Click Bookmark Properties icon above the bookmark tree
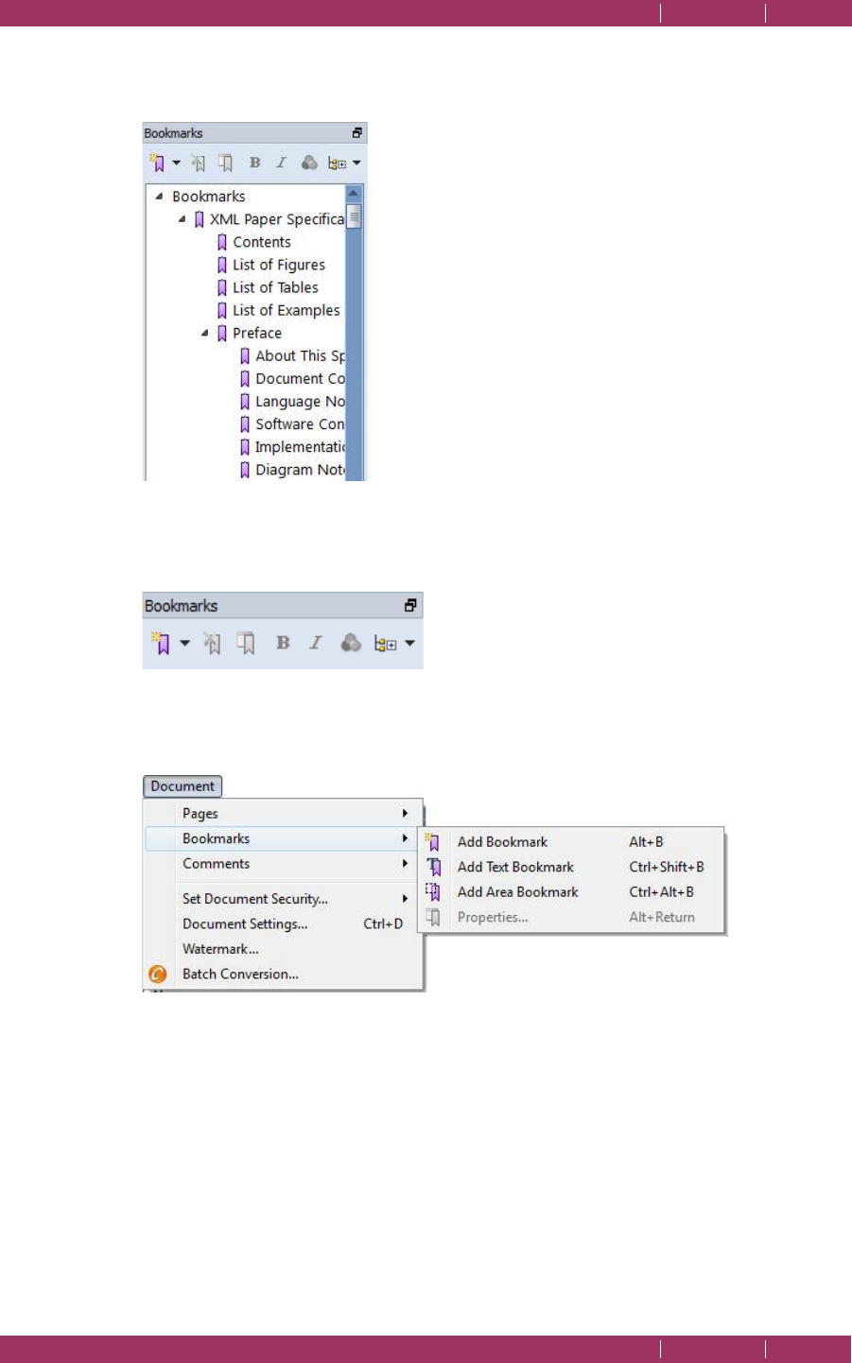This screenshot has height=1363, width=852. tap(225, 163)
